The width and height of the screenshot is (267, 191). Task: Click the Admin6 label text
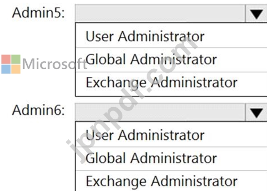pos(38,110)
